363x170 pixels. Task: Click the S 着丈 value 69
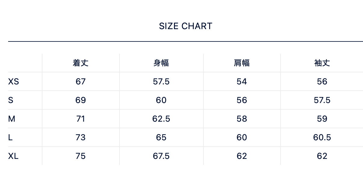point(81,100)
